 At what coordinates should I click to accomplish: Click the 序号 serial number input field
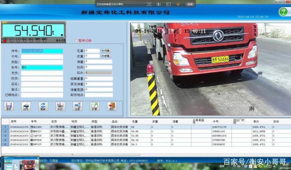42,51
